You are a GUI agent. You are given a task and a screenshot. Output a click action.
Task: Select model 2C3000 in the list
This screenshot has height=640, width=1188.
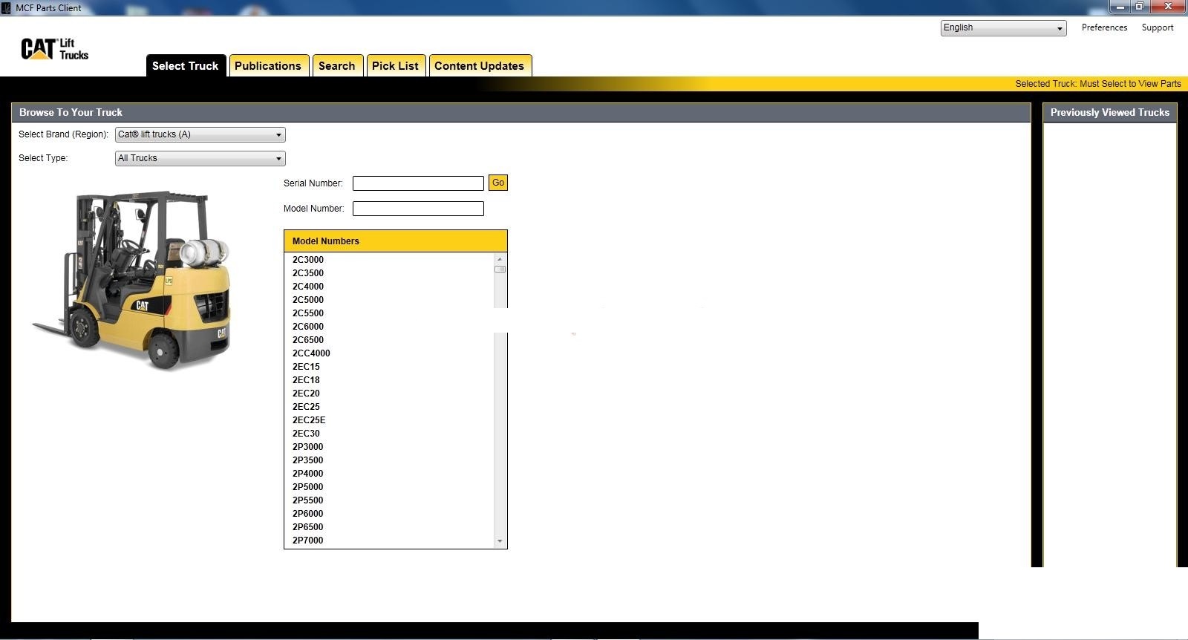pos(308,260)
